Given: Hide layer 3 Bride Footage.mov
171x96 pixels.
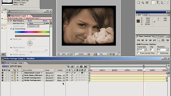Looking at the screenshot, I should click(2, 78).
